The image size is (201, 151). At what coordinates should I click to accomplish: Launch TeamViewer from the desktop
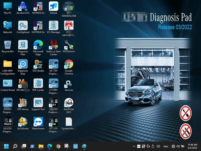pyautogui.click(x=38, y=122)
